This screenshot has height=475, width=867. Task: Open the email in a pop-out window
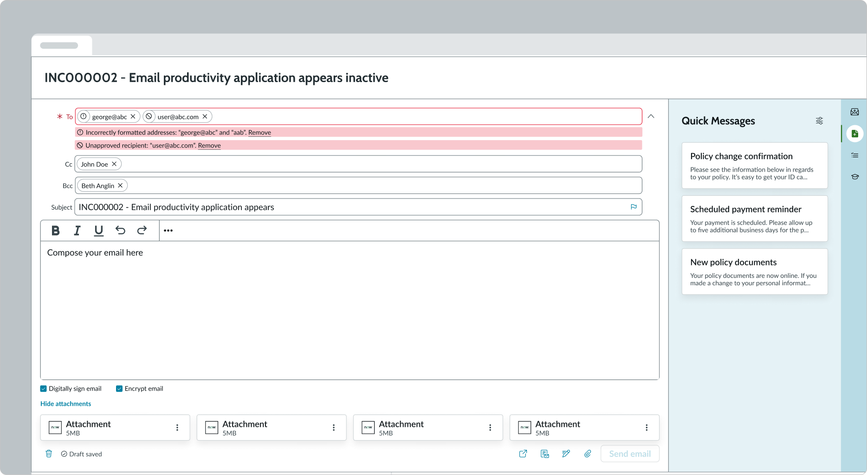[523, 454]
